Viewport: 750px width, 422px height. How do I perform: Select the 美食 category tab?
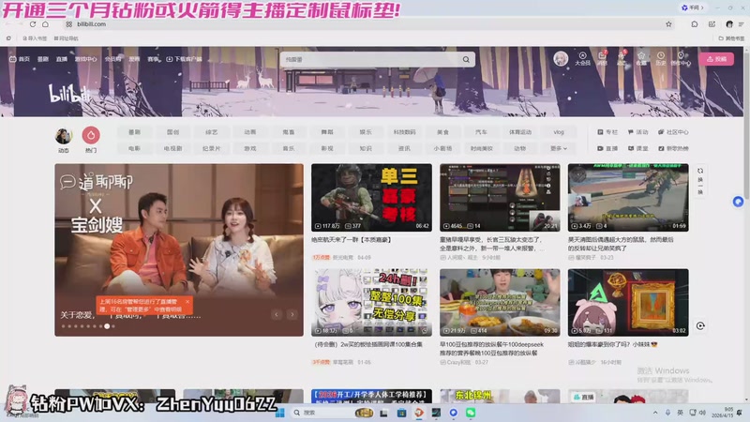pyautogui.click(x=442, y=132)
